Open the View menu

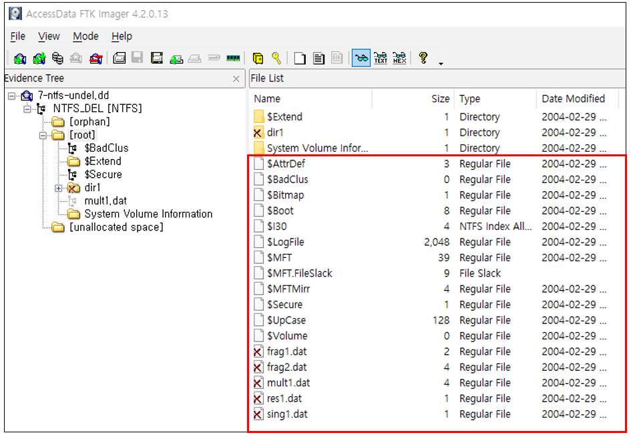[x=49, y=36]
